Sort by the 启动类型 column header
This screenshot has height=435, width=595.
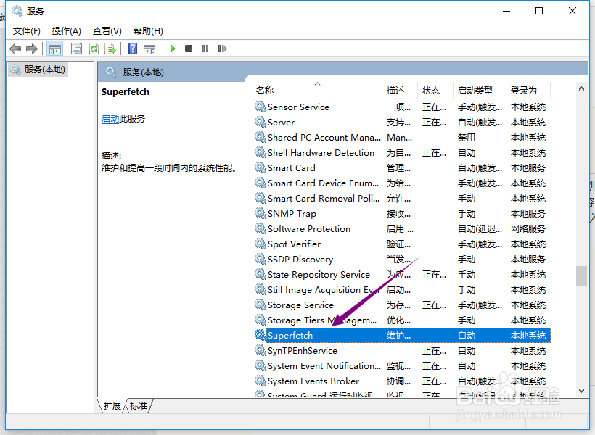pos(480,90)
